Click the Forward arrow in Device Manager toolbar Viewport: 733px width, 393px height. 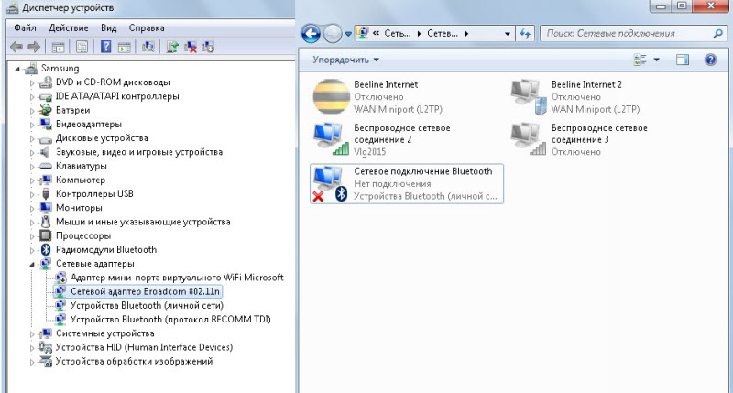point(34,47)
